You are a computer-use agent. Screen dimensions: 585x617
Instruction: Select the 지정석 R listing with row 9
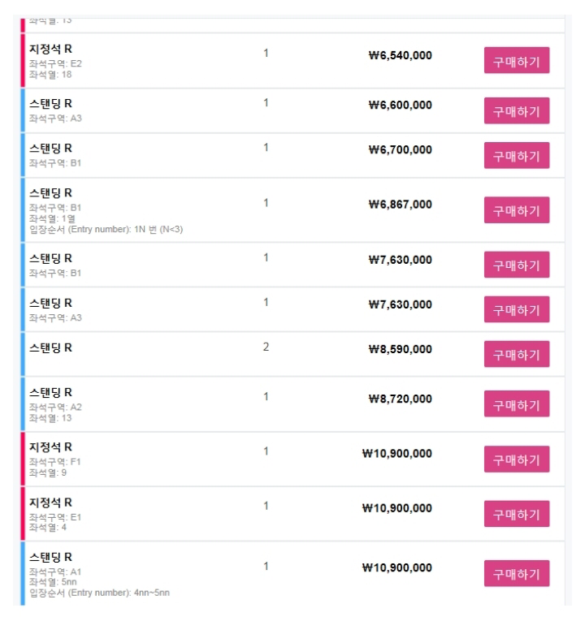click(50, 447)
